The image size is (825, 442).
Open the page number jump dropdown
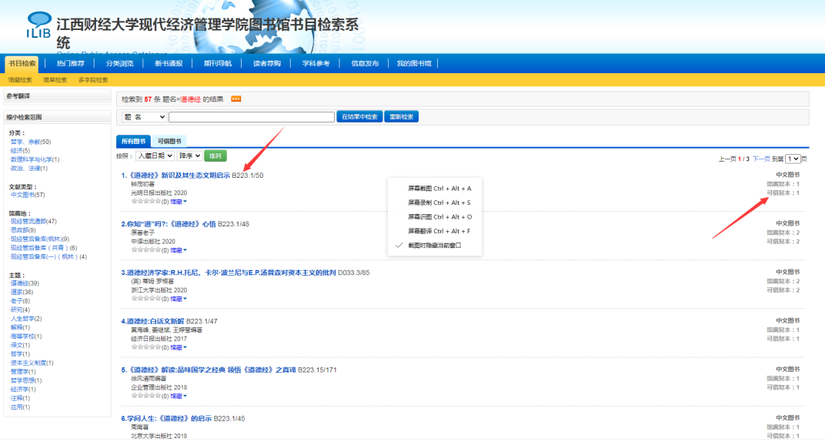(x=792, y=159)
